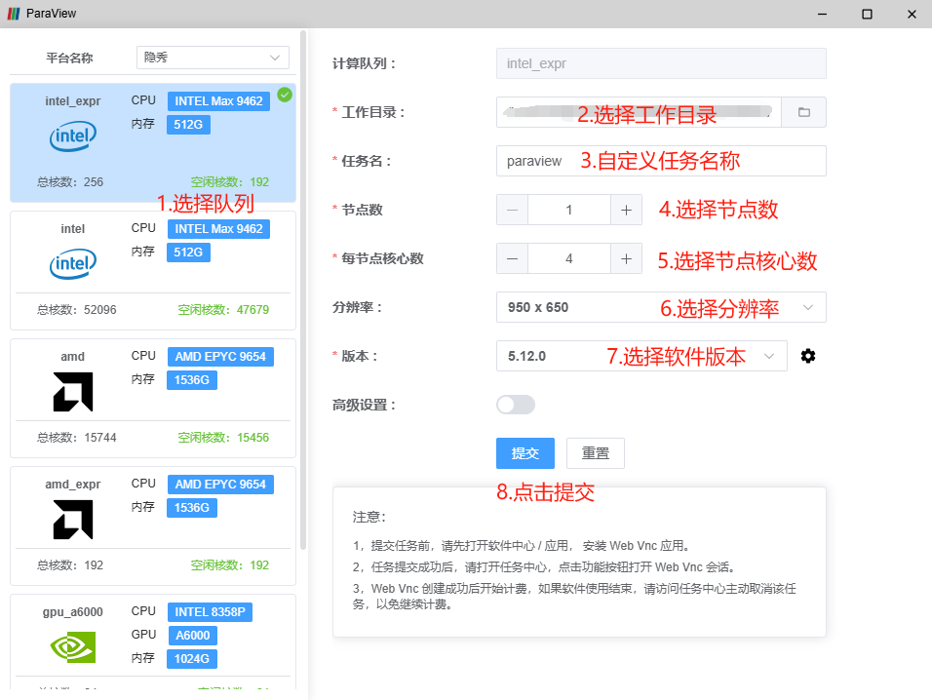932x700 pixels.
Task: Click the Intel logo in the intel queue card
Action: coord(72,264)
